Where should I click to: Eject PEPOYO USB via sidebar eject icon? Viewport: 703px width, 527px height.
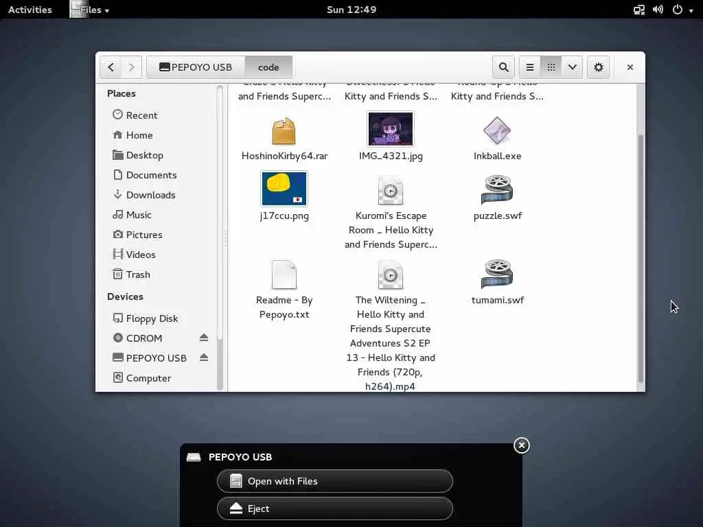204,357
